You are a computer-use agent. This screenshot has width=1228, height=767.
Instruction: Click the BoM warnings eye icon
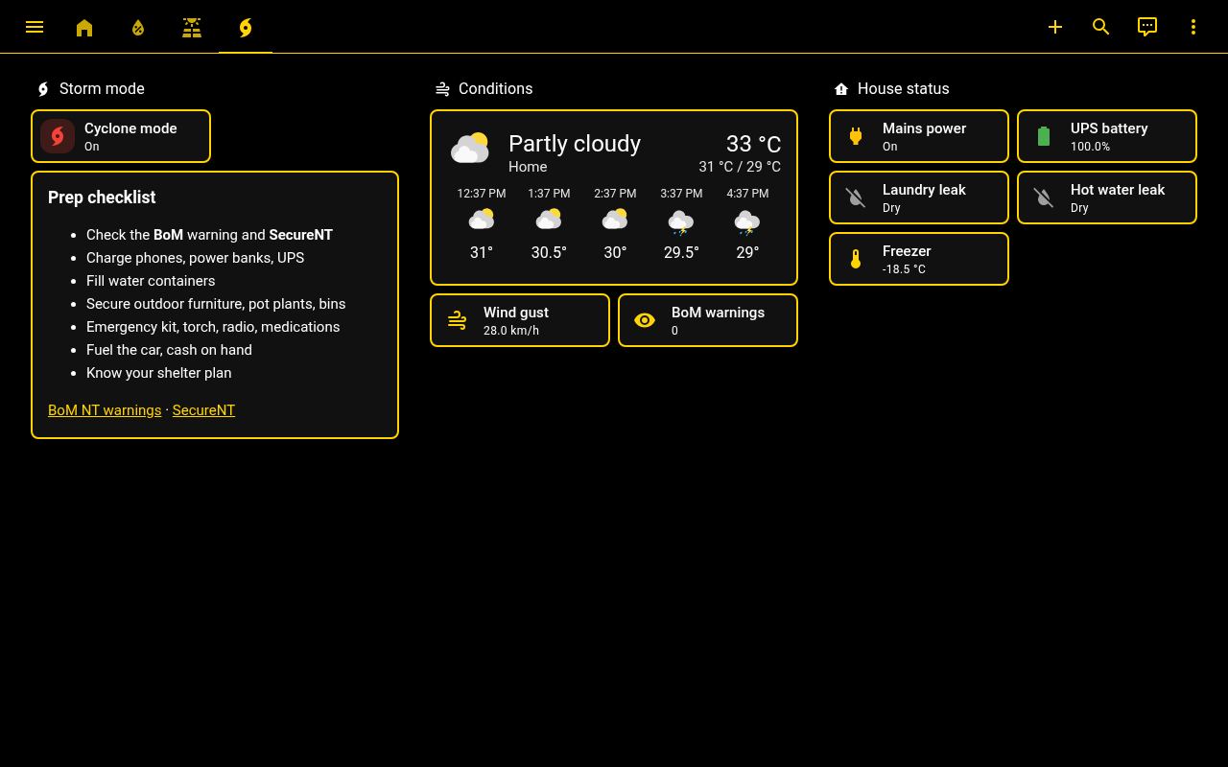tap(645, 320)
